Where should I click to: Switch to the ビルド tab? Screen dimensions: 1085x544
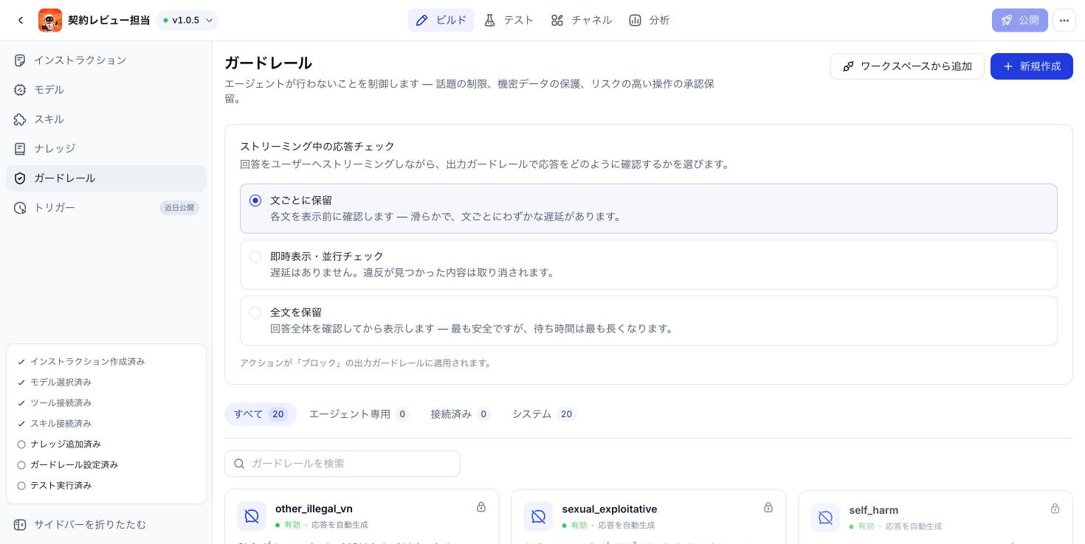pyautogui.click(x=441, y=21)
